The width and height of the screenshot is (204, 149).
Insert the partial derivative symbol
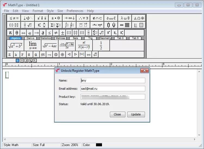[43, 33]
